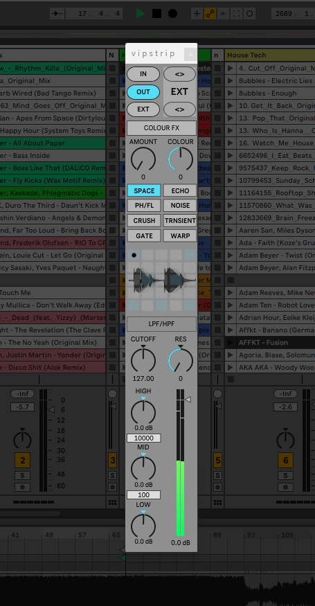Select the House Tech track header

click(270, 55)
